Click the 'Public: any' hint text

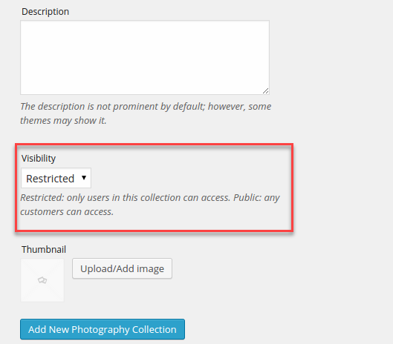pos(256,198)
